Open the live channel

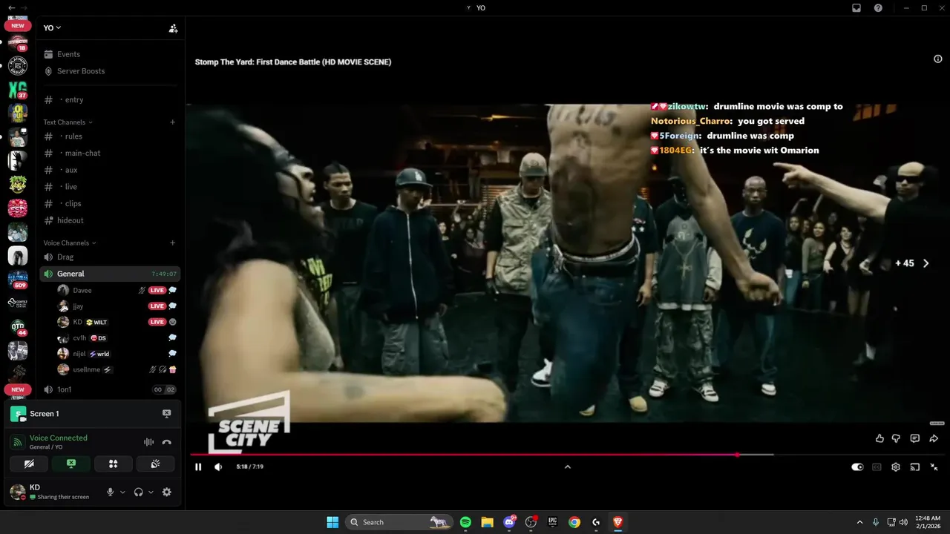point(110,187)
